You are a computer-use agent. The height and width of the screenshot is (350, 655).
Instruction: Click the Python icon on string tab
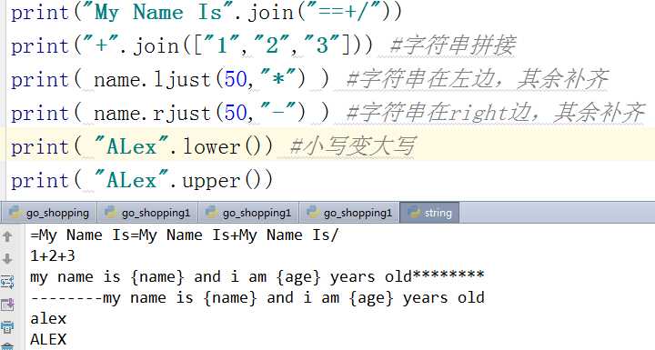pyautogui.click(x=414, y=212)
